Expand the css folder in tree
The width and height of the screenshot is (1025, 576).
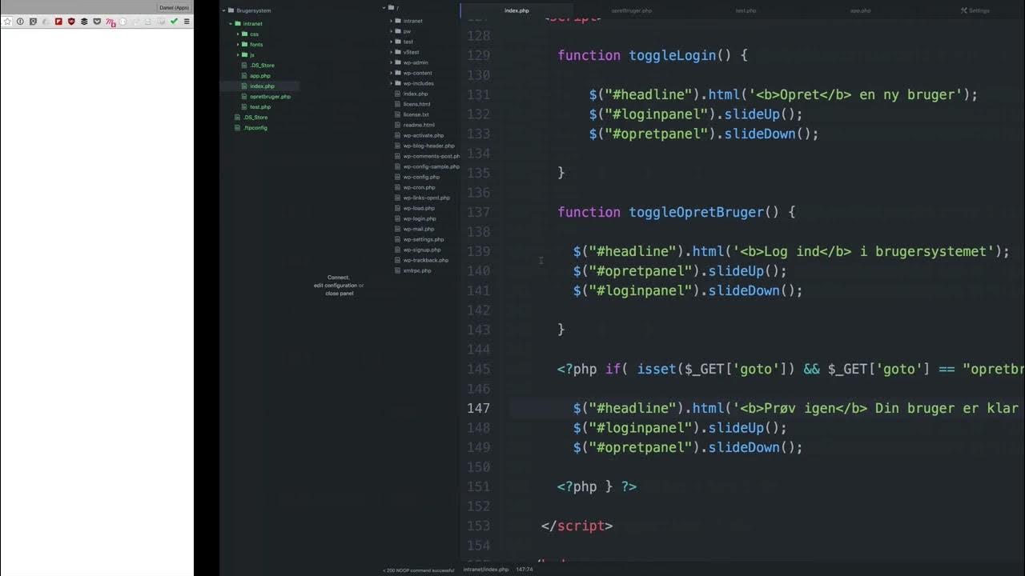tap(239, 34)
